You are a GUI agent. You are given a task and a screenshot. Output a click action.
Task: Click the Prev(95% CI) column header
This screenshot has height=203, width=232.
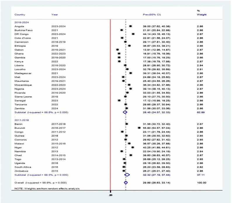152,15
